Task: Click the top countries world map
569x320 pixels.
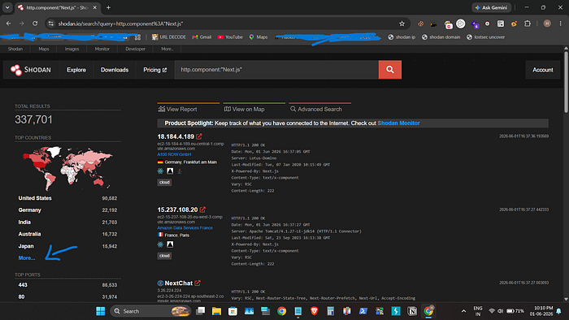Action: (67, 168)
